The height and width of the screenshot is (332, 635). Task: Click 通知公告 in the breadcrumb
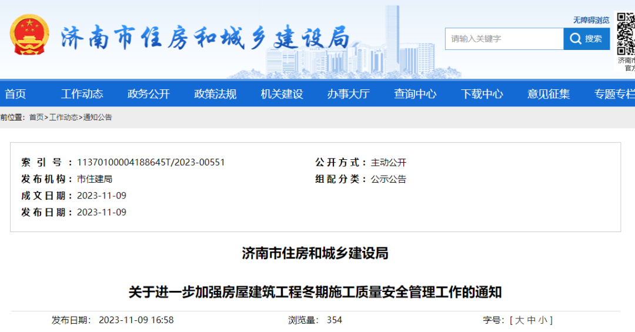click(98, 118)
